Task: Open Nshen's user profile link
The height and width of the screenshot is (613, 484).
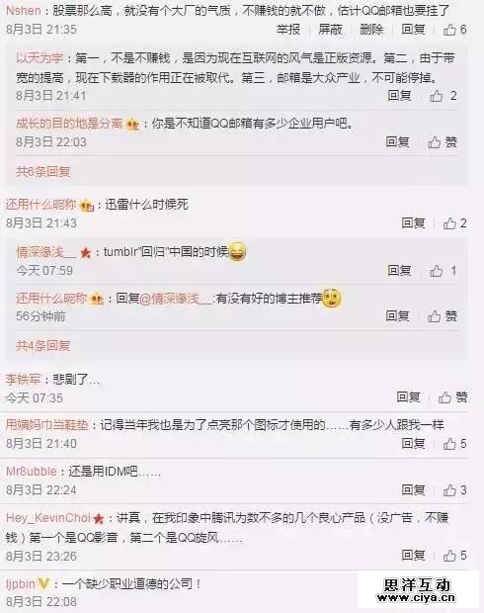Action: (x=23, y=11)
